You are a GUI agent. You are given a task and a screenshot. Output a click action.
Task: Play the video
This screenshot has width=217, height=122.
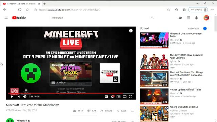coord(12,97)
